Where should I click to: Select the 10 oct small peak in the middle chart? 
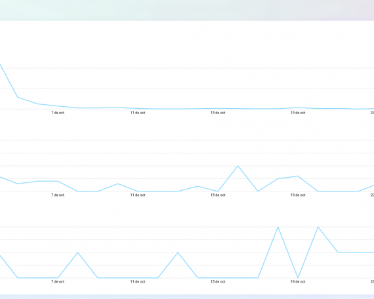(x=118, y=184)
